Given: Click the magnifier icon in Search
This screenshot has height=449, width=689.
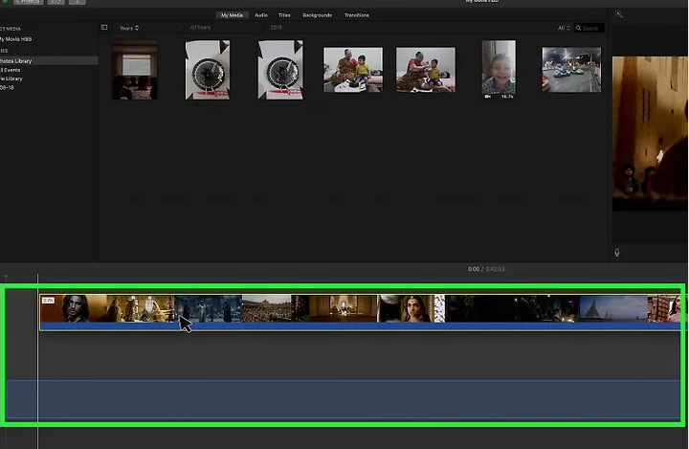Looking at the screenshot, I should tap(578, 28).
